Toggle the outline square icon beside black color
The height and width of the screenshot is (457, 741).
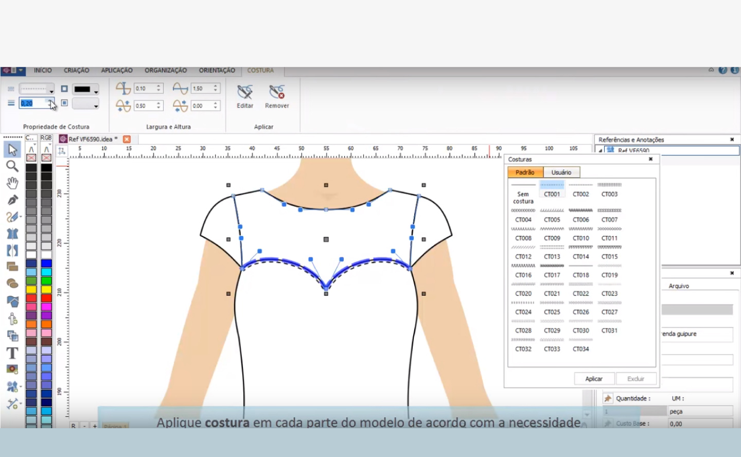point(64,89)
